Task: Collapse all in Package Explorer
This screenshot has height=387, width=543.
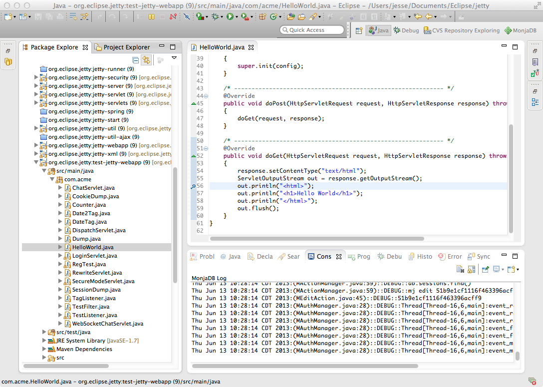Action: [x=136, y=60]
